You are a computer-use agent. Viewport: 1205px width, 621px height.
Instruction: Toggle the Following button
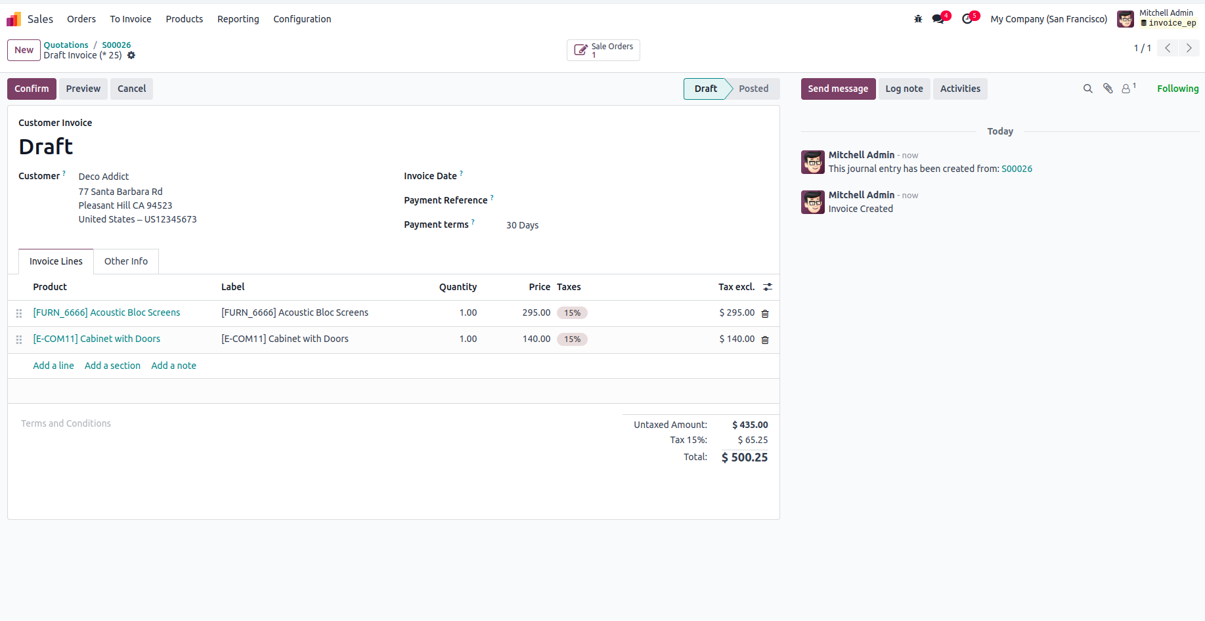tap(1177, 89)
